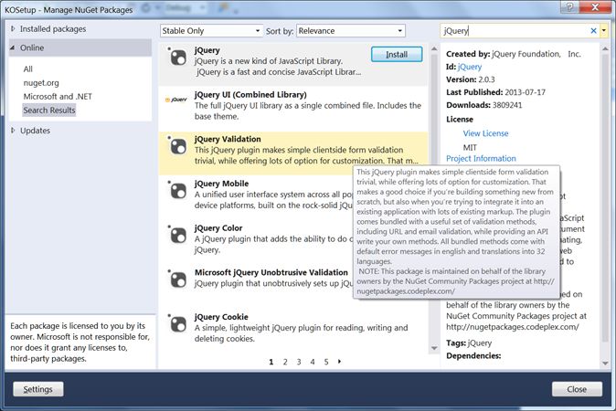Select the nuget.org source
The width and height of the screenshot is (616, 411).
click(x=41, y=83)
